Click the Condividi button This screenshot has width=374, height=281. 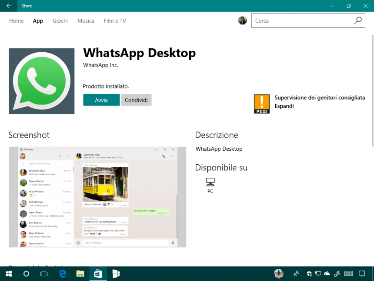tap(136, 100)
